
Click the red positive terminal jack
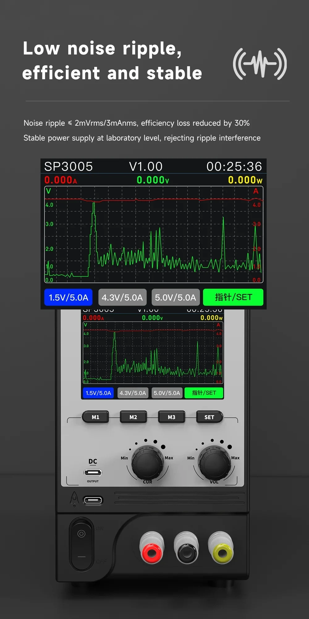point(152,552)
